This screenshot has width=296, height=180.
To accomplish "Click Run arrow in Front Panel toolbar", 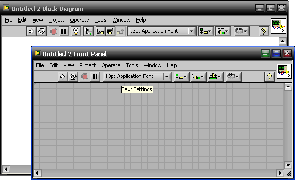I will [x=62, y=77].
